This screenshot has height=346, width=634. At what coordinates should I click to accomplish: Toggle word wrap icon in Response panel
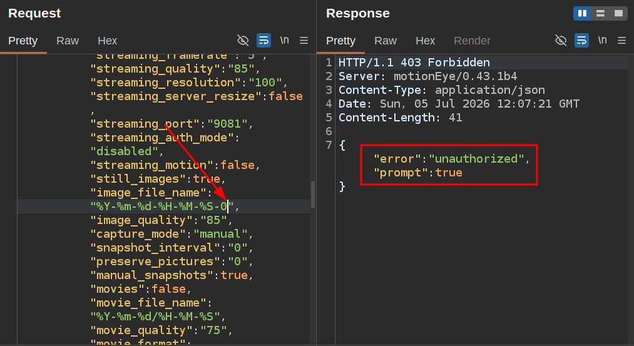581,41
